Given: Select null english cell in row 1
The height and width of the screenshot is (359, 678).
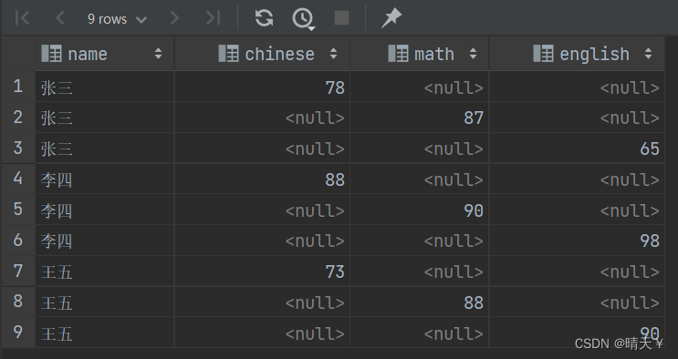Looking at the screenshot, I should (x=577, y=87).
